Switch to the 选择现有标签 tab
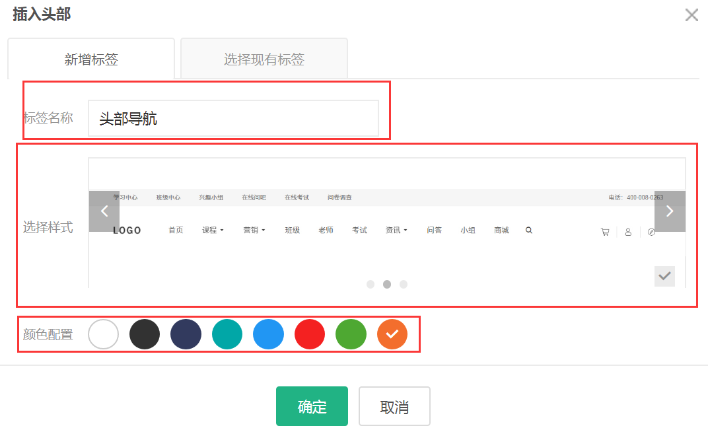This screenshot has height=426, width=708. coord(264,58)
